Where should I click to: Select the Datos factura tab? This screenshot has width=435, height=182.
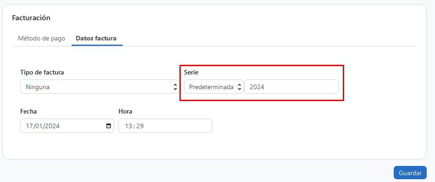click(x=96, y=38)
